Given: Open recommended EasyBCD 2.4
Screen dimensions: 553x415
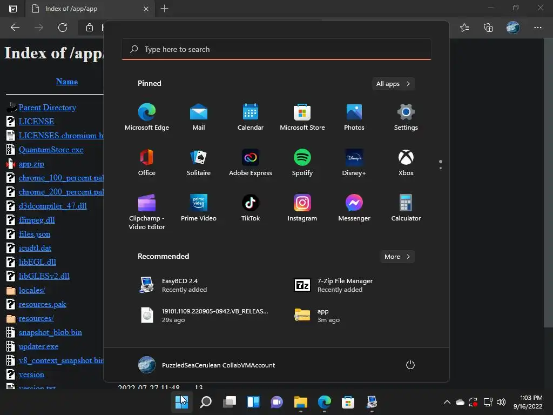Looking at the screenshot, I should click(207, 285).
